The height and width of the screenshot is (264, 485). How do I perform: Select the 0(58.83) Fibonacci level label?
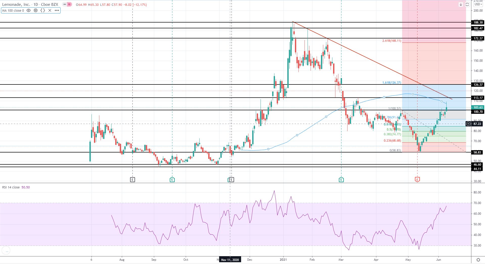[x=395, y=150]
